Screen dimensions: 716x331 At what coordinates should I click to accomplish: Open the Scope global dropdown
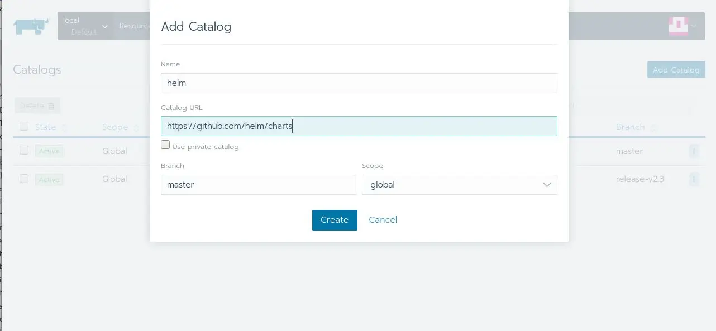pyautogui.click(x=460, y=185)
